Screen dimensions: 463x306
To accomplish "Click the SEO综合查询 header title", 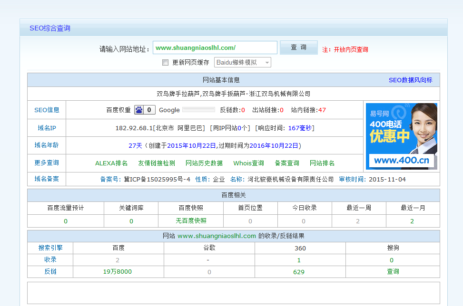I will pyautogui.click(x=50, y=29).
